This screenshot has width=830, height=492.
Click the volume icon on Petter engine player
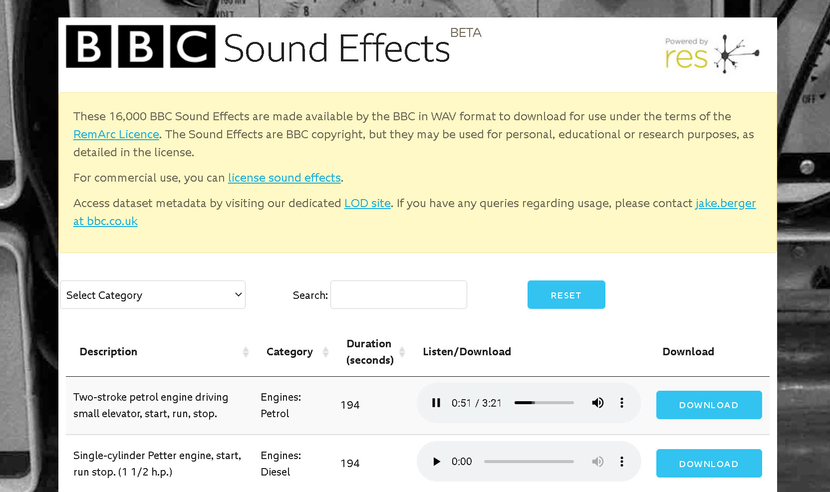tap(597, 462)
